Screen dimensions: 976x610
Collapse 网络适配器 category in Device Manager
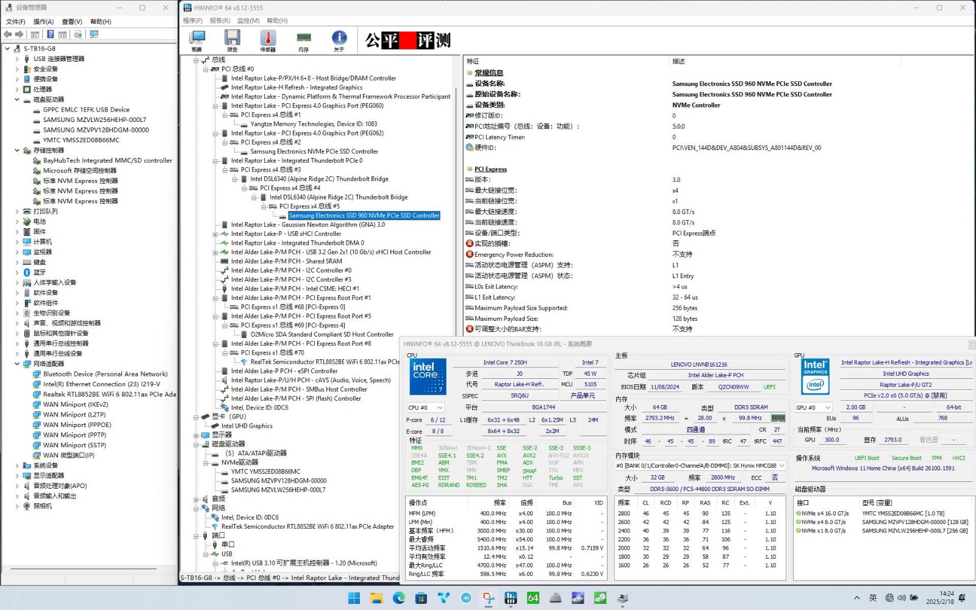(x=17, y=364)
